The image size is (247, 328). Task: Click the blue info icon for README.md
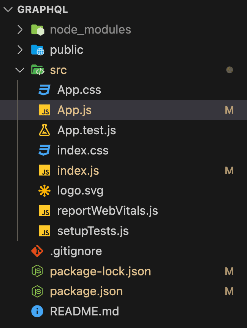pyautogui.click(x=37, y=312)
